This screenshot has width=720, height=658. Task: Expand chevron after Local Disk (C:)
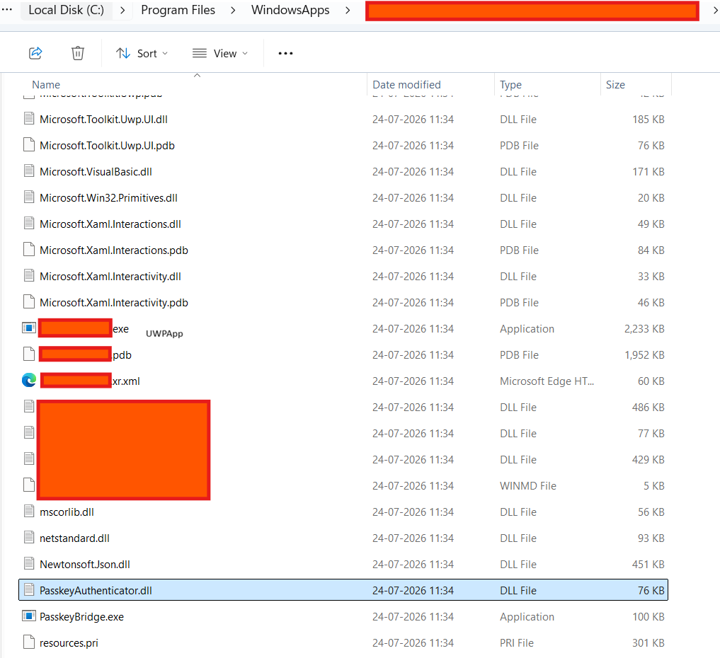tap(122, 10)
